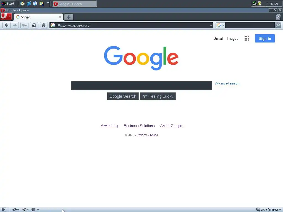The image size is (283, 212).
Task: Toggle the panels sidebar button in status bar
Action: click(4, 210)
